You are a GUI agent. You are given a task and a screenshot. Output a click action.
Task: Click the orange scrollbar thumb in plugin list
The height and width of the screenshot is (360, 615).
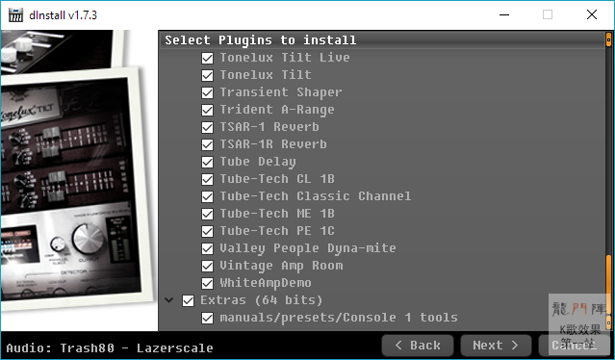point(608,283)
